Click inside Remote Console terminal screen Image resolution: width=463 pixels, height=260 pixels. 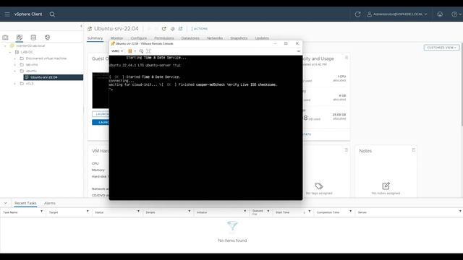[x=205, y=128]
